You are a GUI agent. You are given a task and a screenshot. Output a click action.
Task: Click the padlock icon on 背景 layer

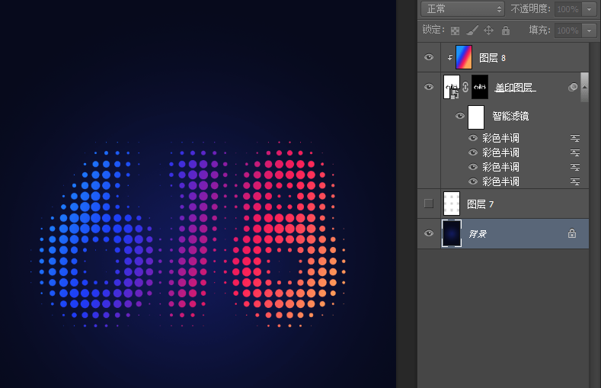(x=572, y=233)
